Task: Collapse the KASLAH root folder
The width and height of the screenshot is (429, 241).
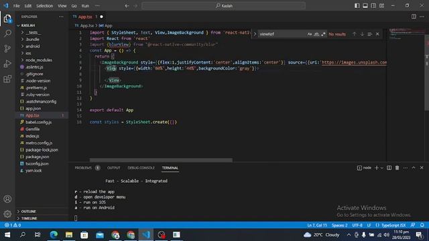Action: [x=42, y=25]
